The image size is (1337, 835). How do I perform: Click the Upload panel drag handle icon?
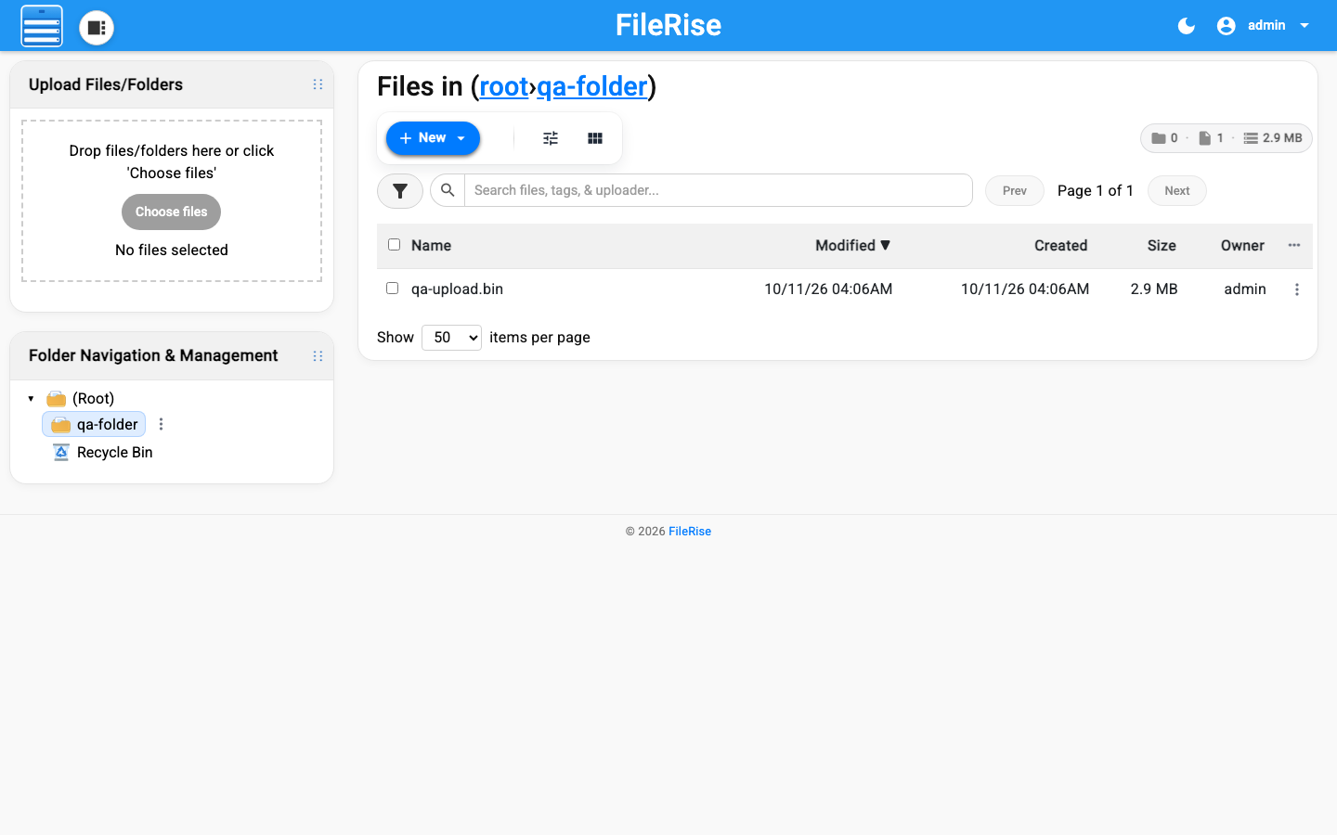tap(318, 84)
